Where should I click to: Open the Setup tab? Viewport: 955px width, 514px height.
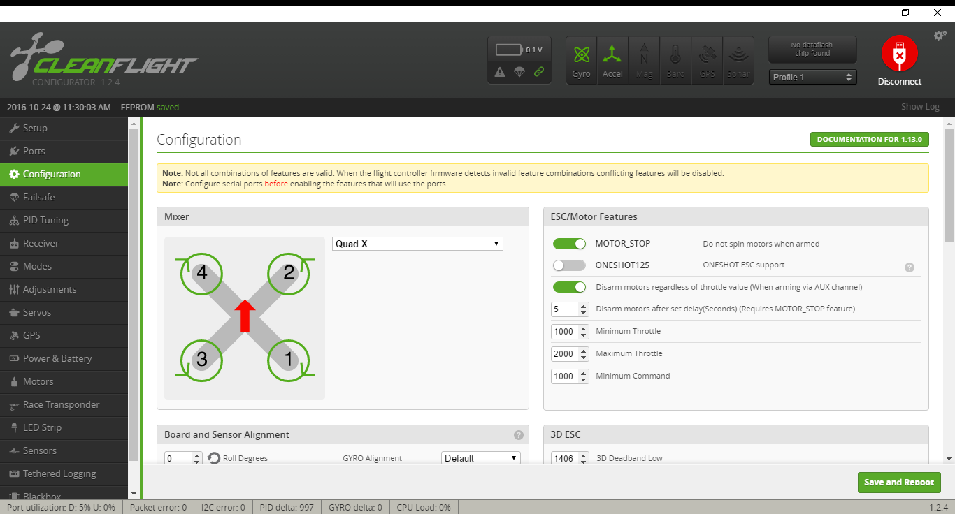pyautogui.click(x=64, y=128)
